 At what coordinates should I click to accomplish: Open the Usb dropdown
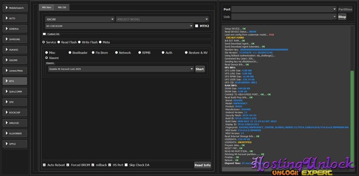point(284,17)
